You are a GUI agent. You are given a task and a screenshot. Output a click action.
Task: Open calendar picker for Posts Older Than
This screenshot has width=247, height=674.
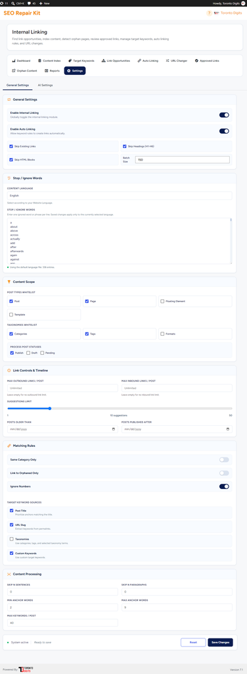113,429
